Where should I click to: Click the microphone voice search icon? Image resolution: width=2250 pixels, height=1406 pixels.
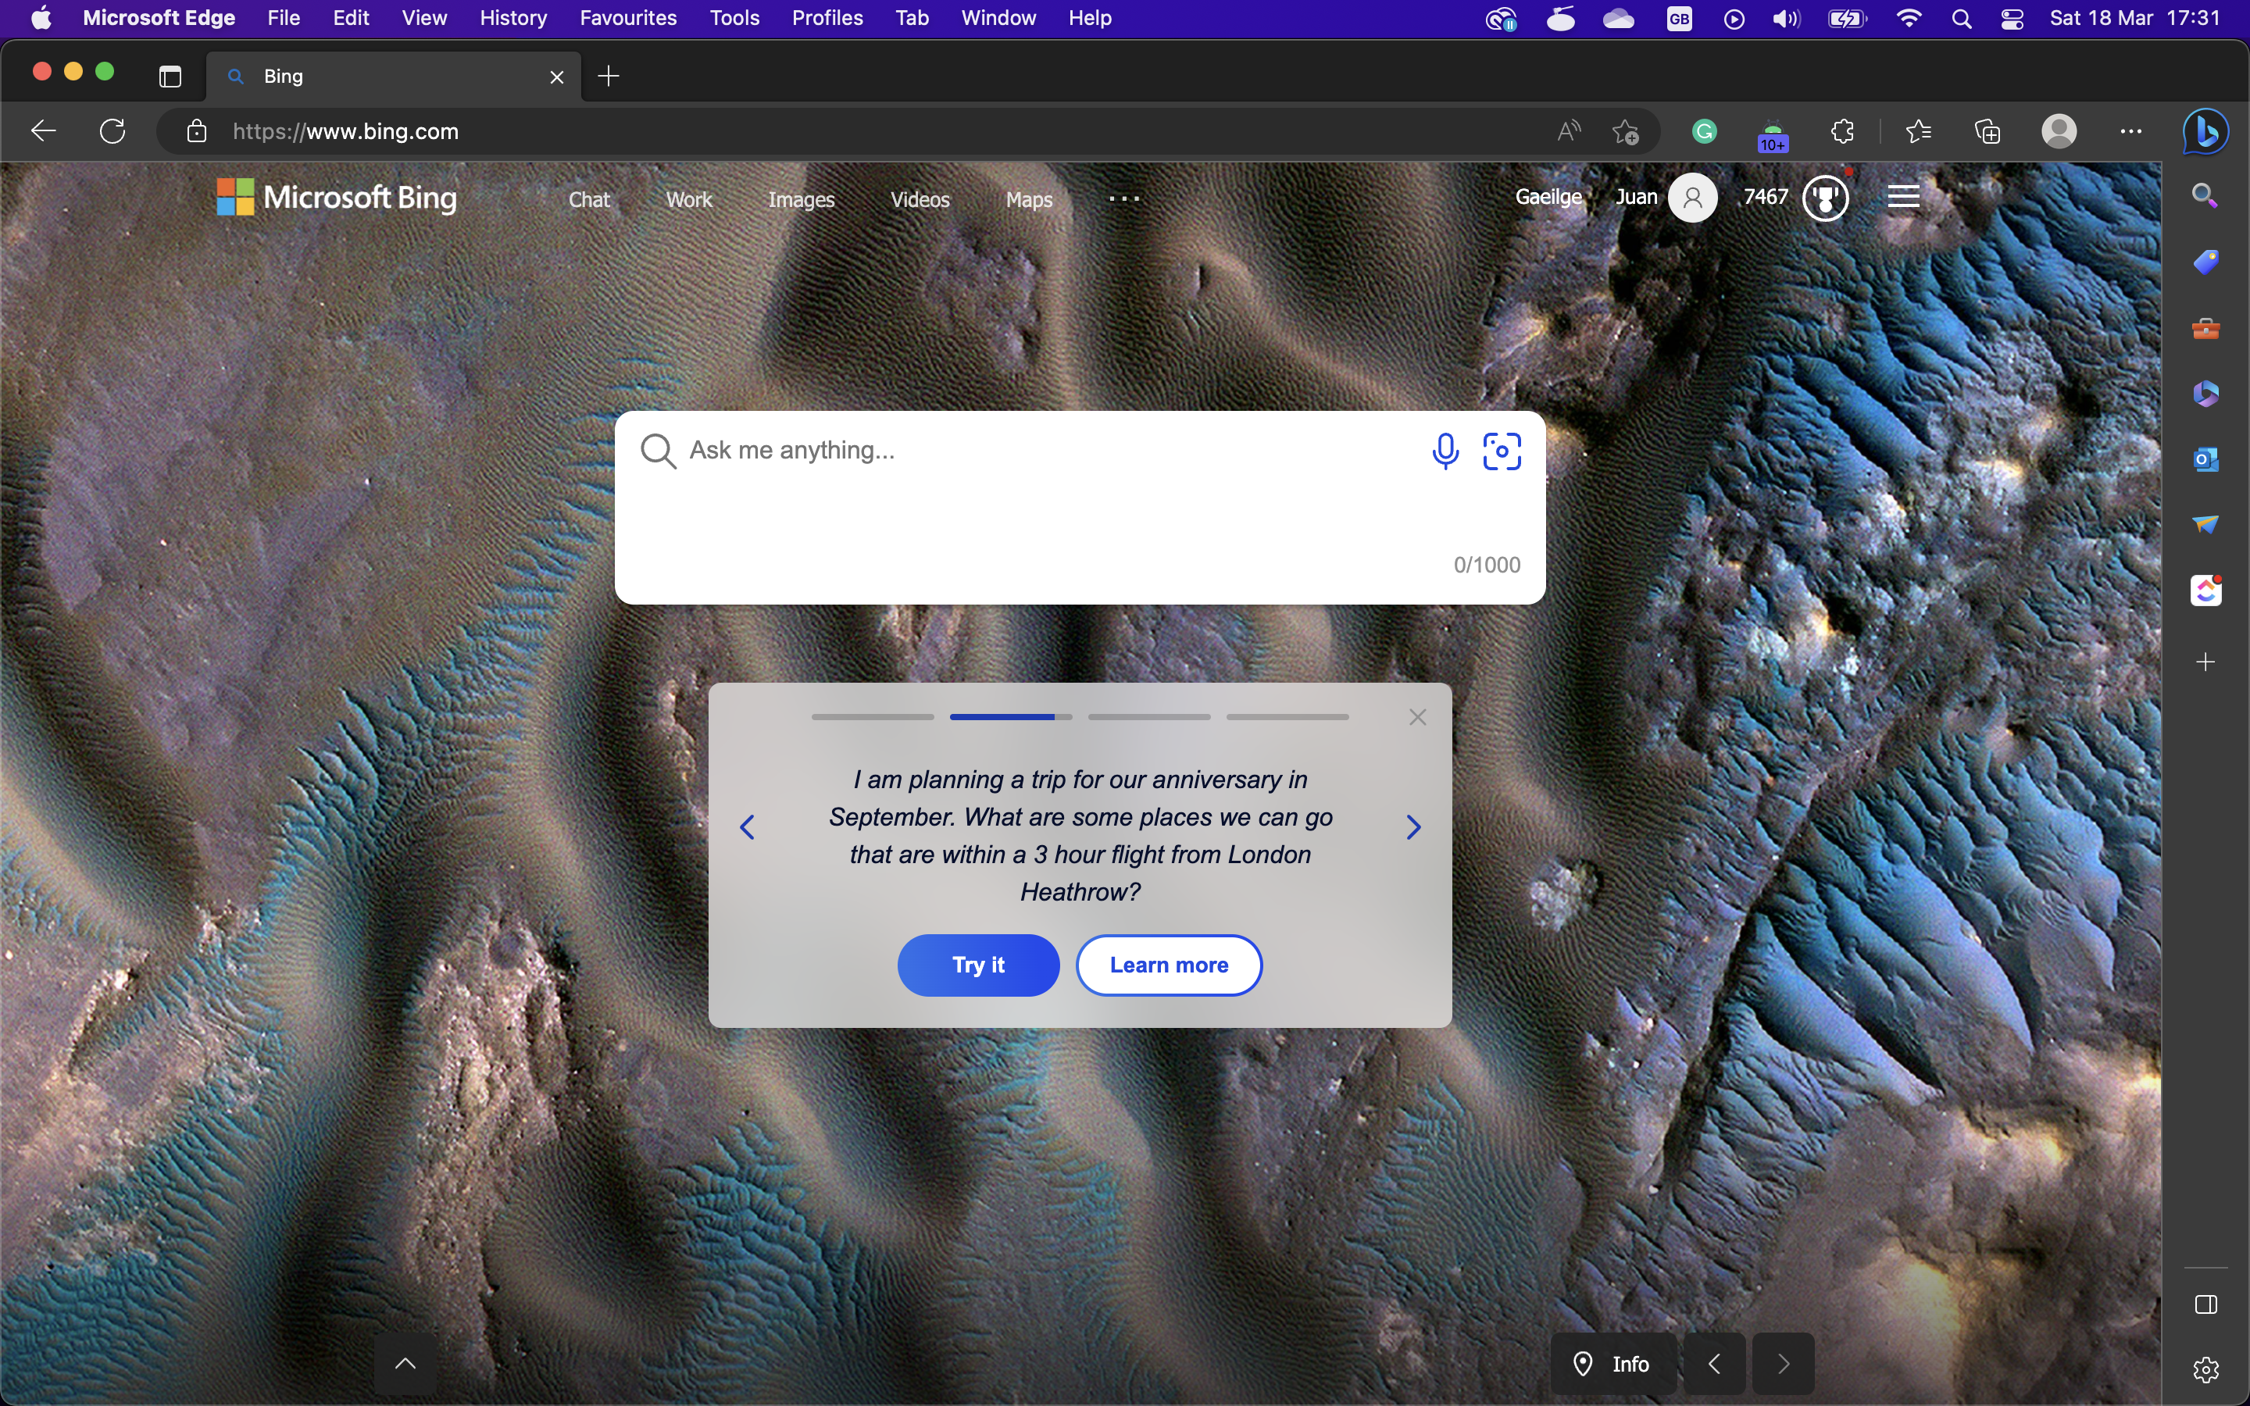1441,450
